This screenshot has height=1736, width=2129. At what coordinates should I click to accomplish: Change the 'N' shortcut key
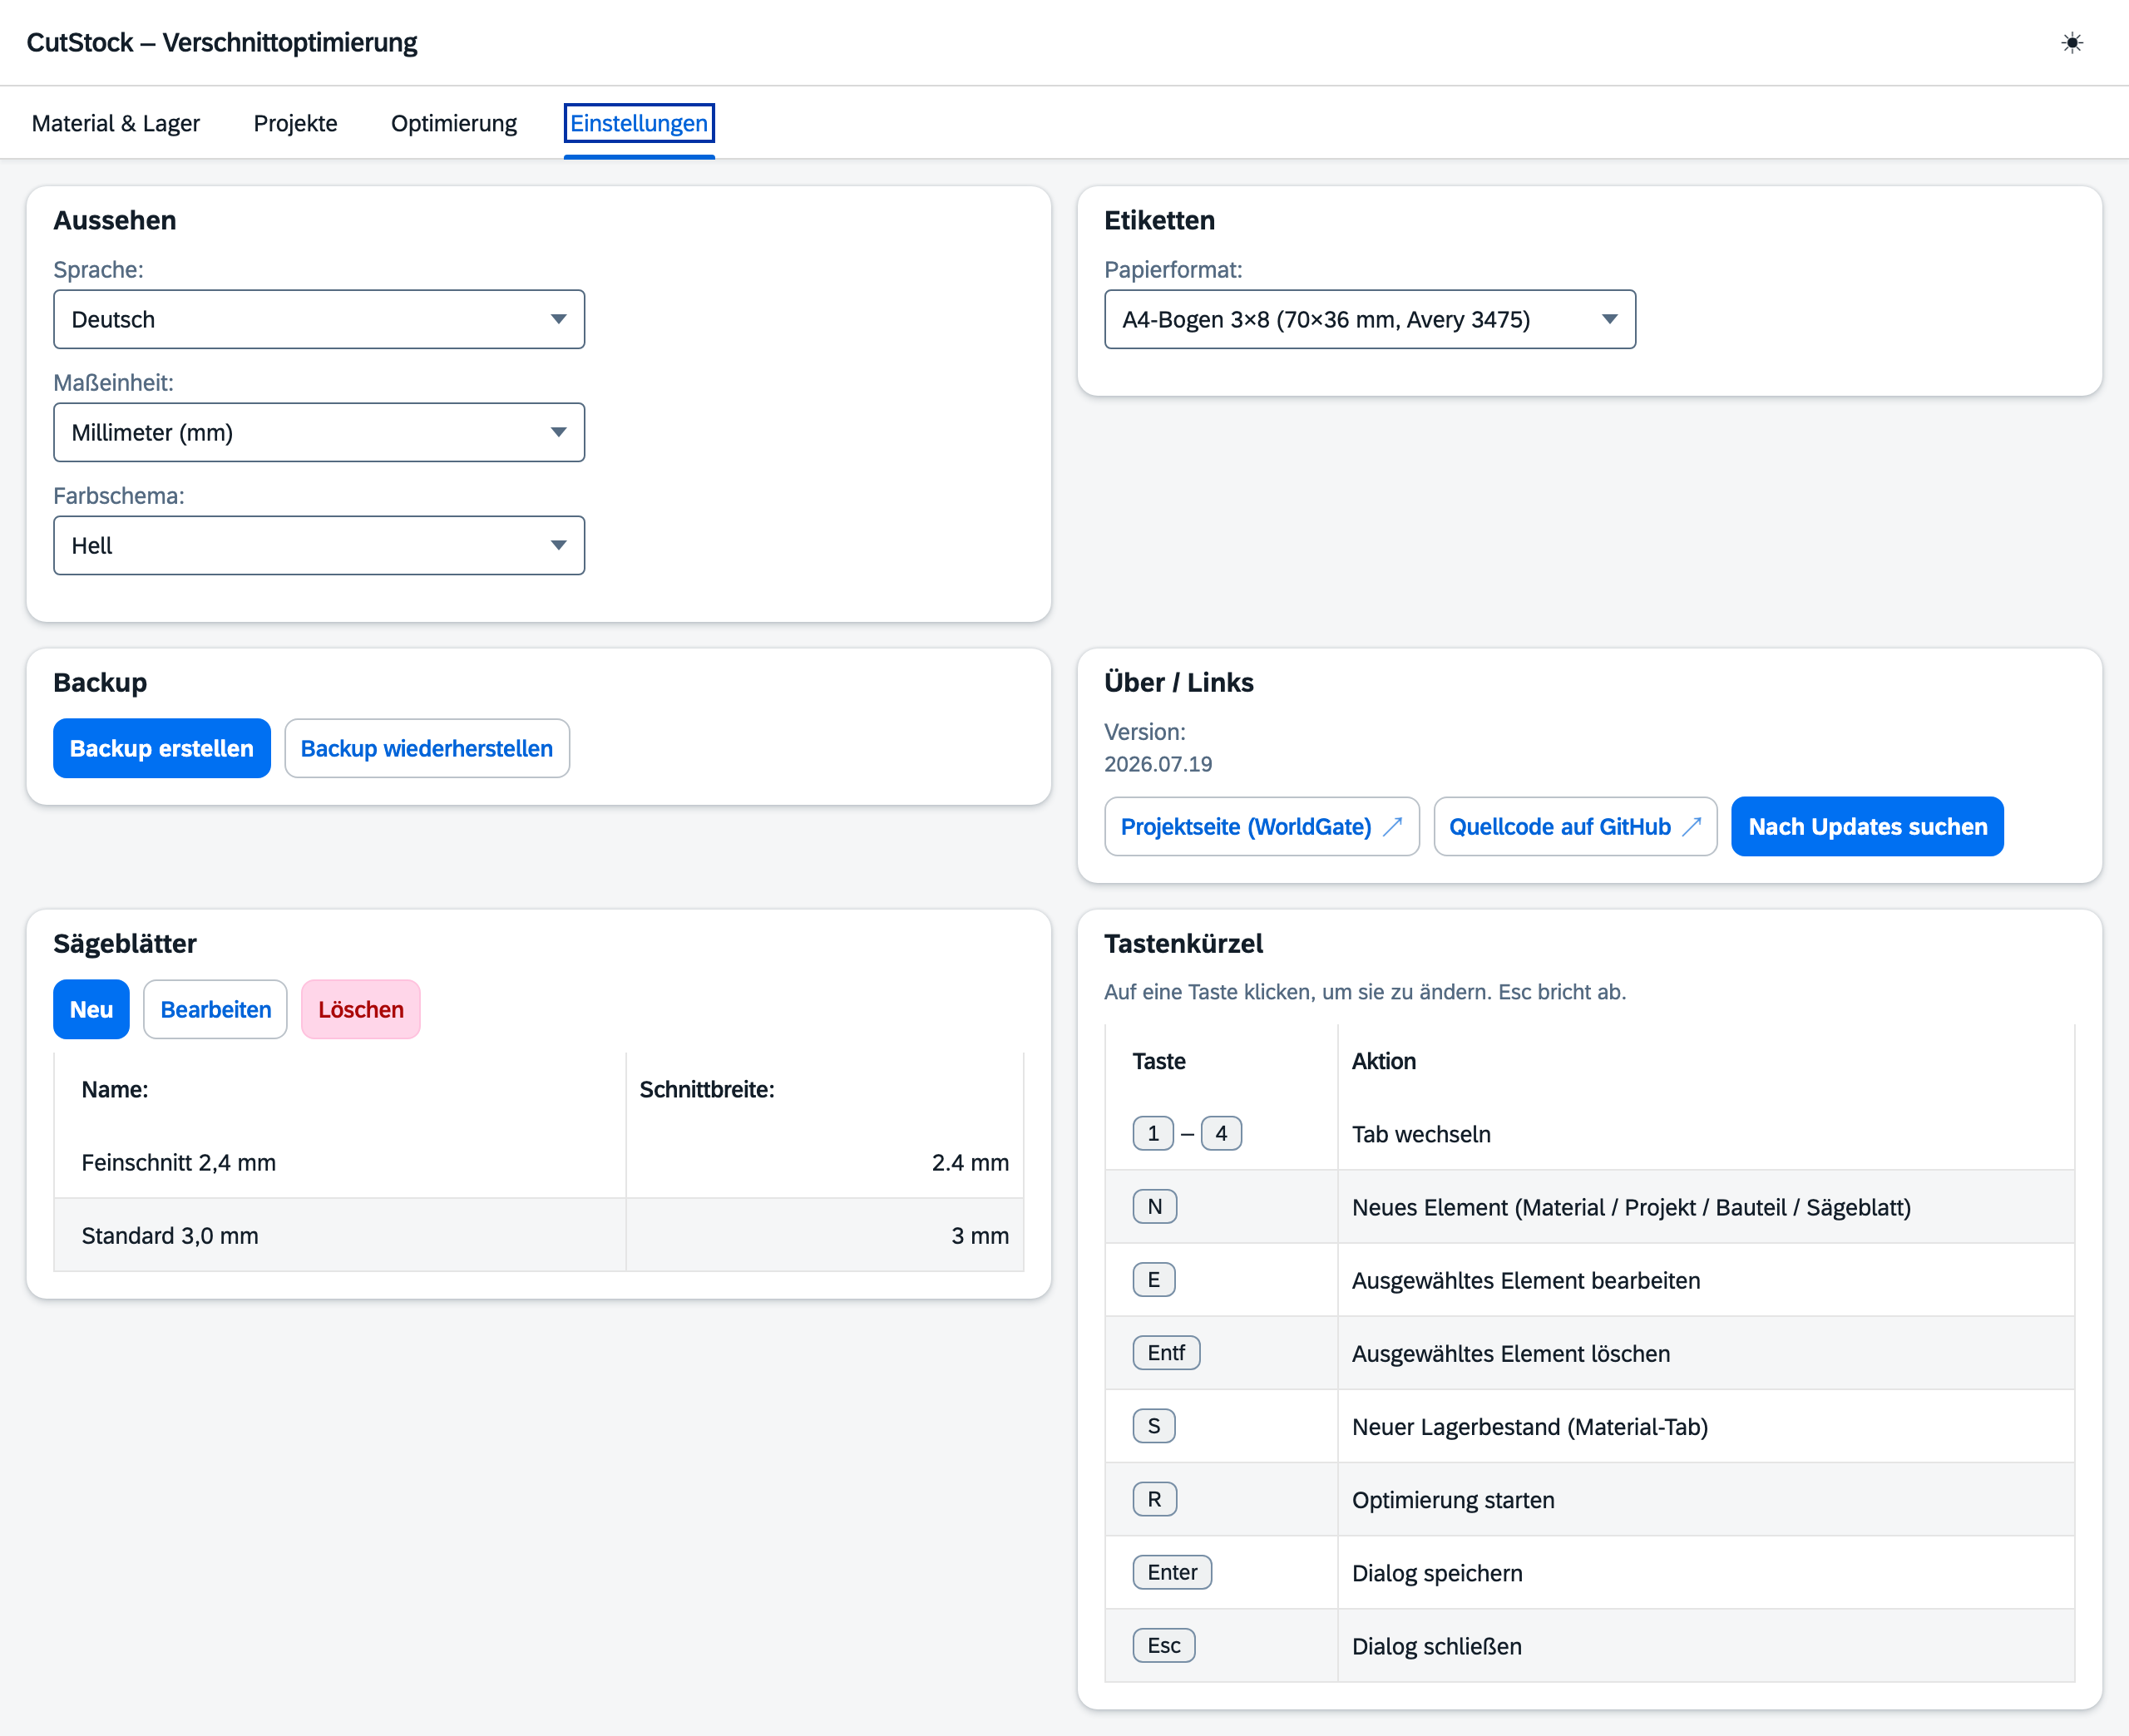coord(1154,1207)
